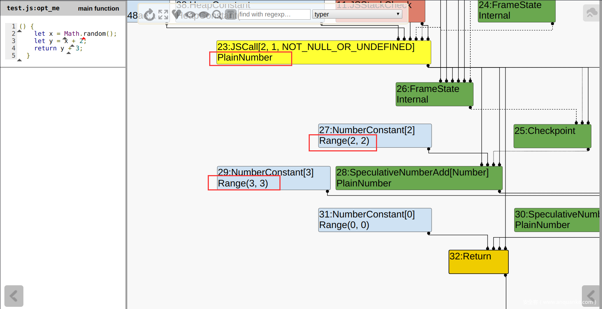Toggle node types with the T icon
This screenshot has height=309, width=602.
[x=230, y=15]
